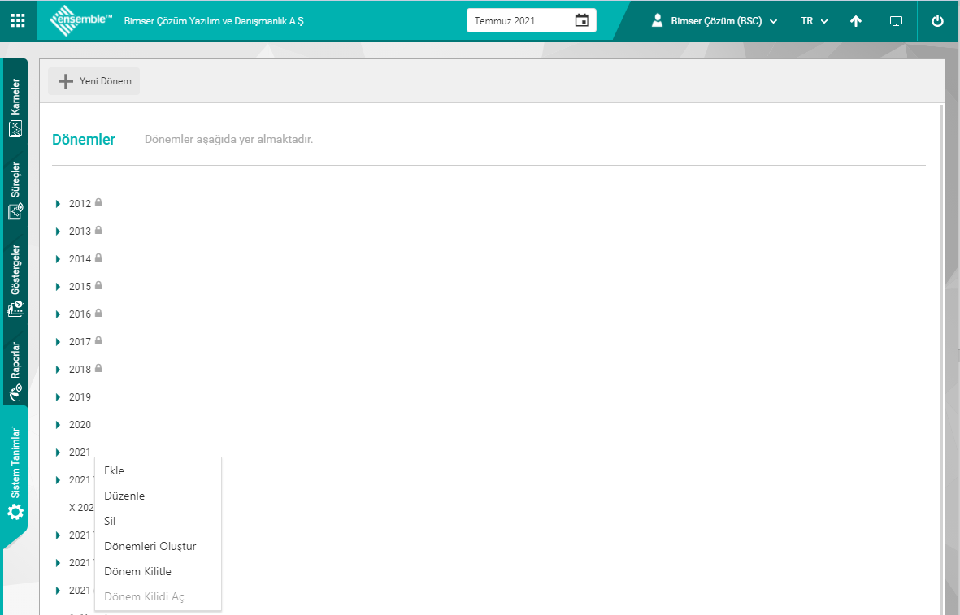Click the ensemble logo
The height and width of the screenshot is (615, 960).
80,21
